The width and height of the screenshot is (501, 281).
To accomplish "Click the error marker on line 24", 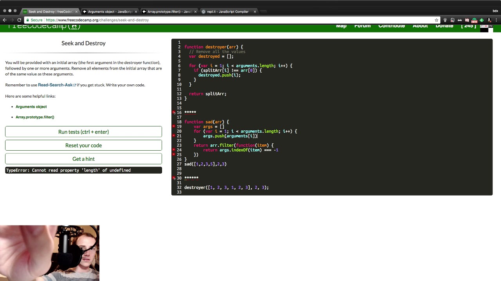I will (x=174, y=150).
